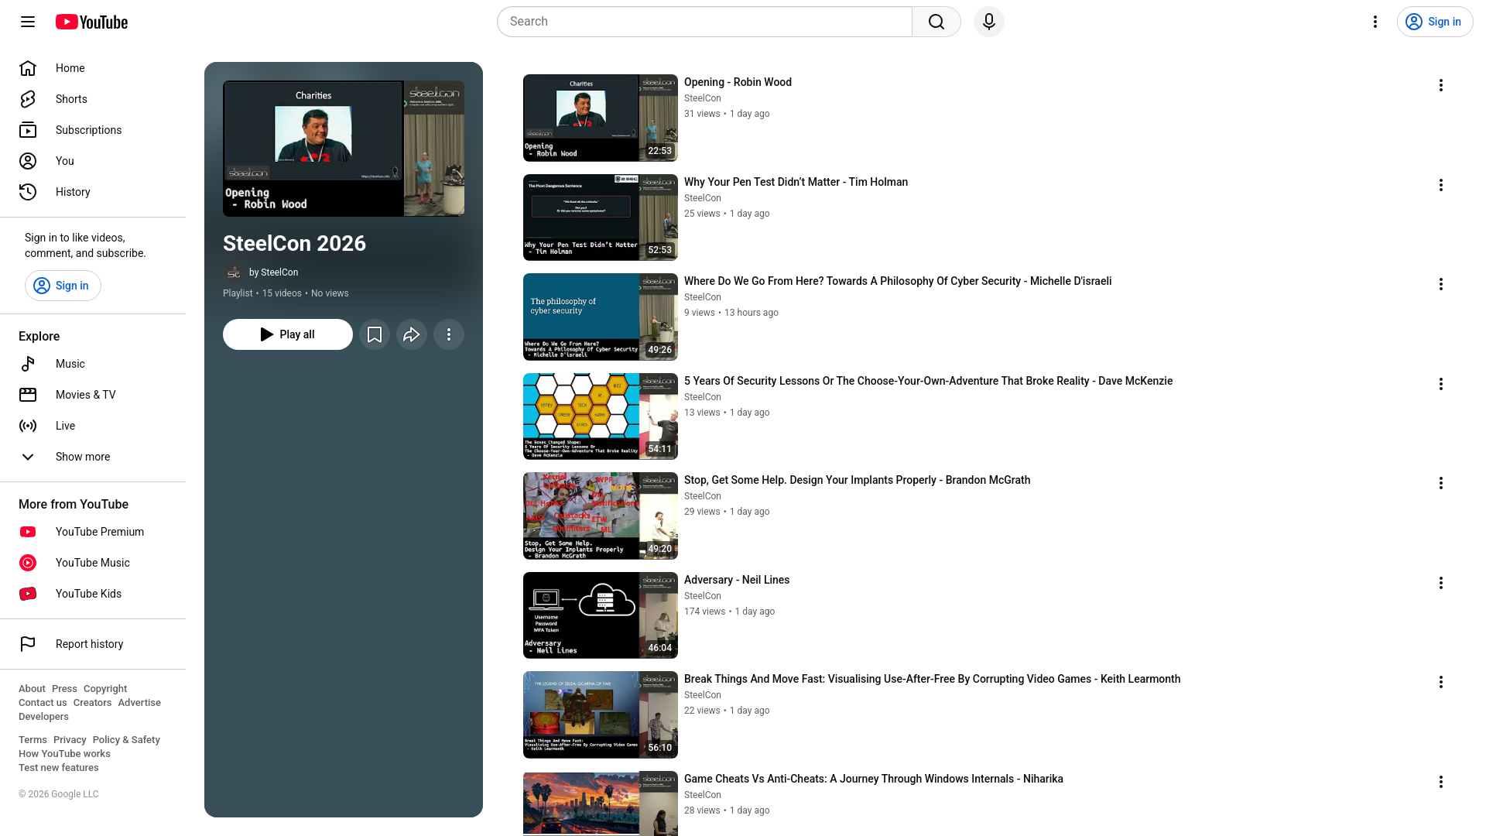
Task: Click the Game Cheats Vs Anti-Cheats title
Action: click(x=874, y=779)
